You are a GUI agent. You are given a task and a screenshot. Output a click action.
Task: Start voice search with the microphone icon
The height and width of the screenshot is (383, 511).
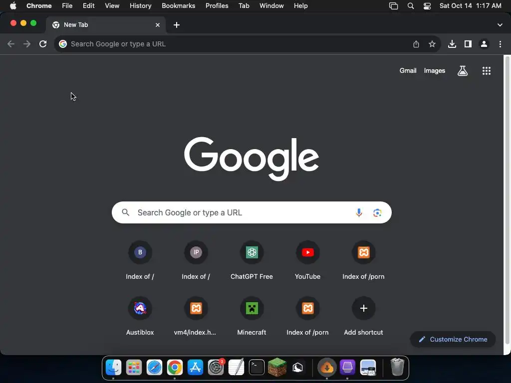pyautogui.click(x=359, y=212)
